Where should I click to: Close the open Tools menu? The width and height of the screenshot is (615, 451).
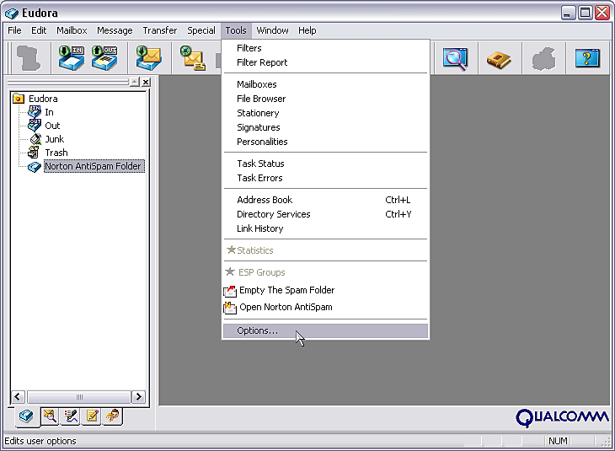point(236,30)
